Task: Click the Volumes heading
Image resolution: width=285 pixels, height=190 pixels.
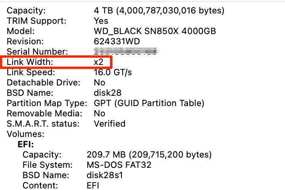Action: (26, 134)
